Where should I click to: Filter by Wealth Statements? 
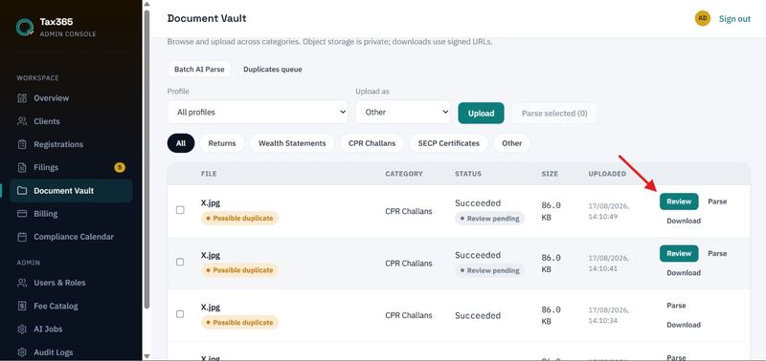[x=292, y=143]
